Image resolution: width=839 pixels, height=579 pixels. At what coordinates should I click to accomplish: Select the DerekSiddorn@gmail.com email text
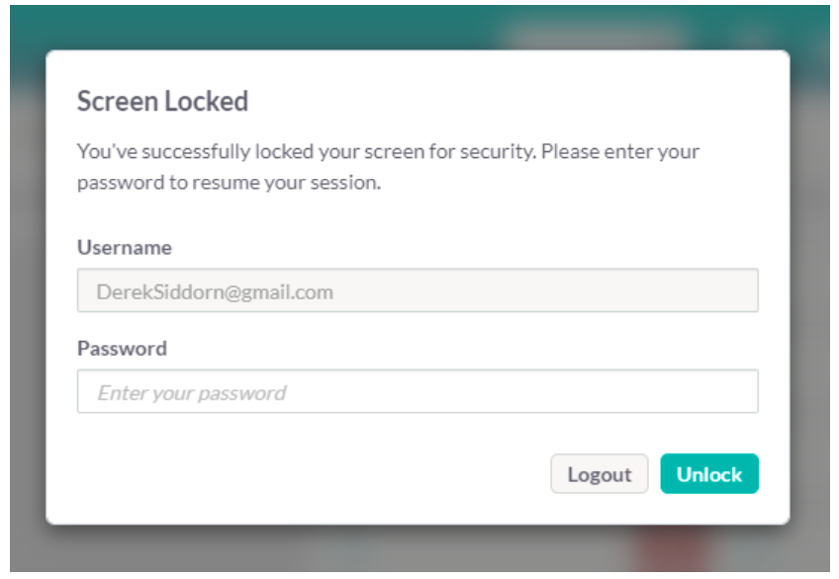215,291
